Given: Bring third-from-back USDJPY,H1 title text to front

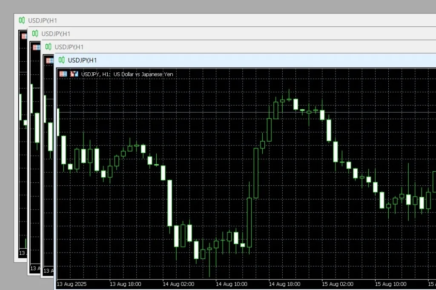Looking at the screenshot, I should [69, 47].
